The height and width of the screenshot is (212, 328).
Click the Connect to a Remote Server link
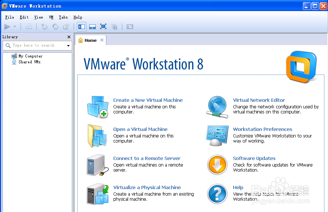pyautogui.click(x=147, y=158)
